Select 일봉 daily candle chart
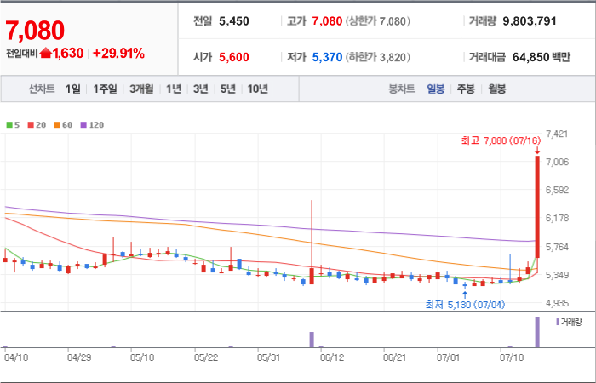The image size is (596, 383). [x=436, y=89]
